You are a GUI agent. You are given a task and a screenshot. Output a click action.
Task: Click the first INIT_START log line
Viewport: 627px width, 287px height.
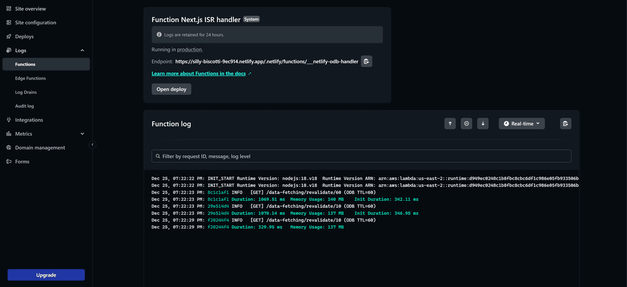(x=365, y=179)
